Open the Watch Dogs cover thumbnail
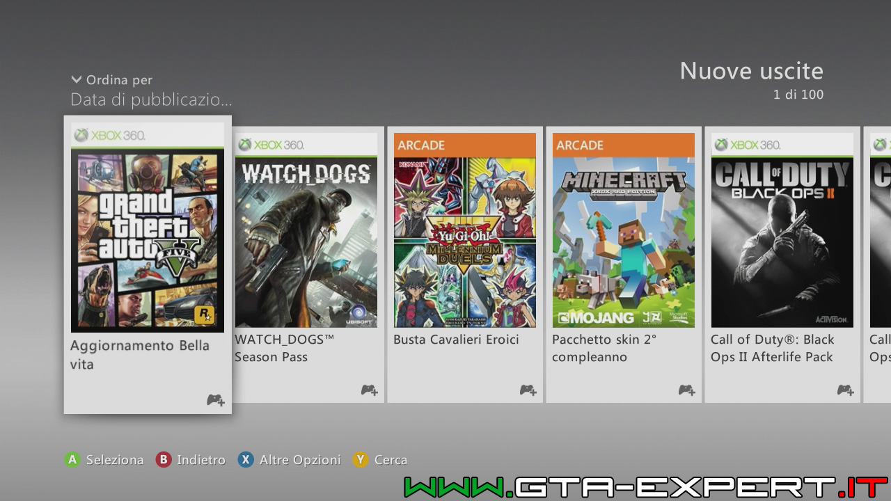Screen dimensions: 891x501 pyautogui.click(x=306, y=242)
